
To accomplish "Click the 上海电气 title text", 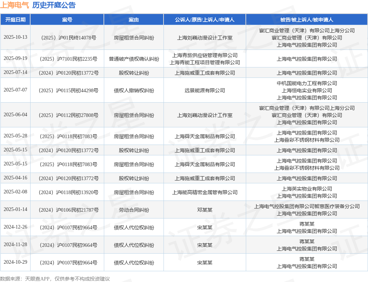I will (x=14, y=5).
